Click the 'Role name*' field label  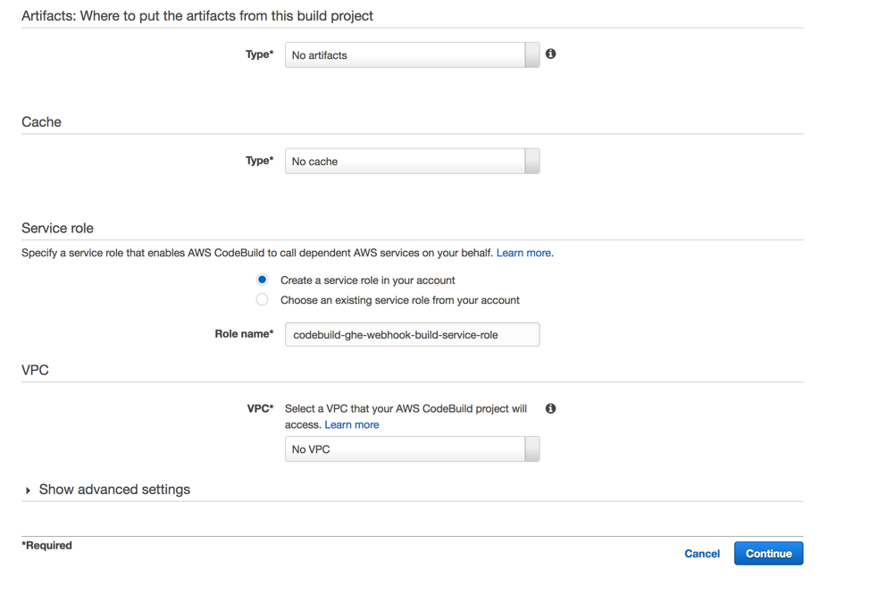coord(244,334)
